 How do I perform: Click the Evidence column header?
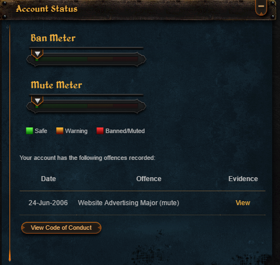[x=243, y=179]
